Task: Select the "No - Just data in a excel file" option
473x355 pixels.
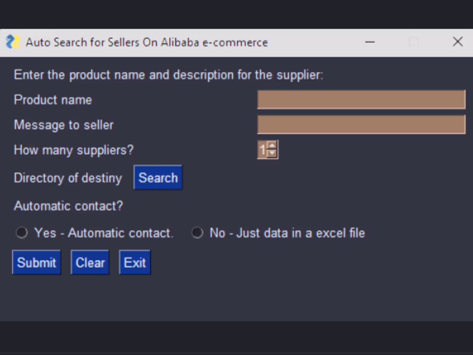Action: pos(197,232)
